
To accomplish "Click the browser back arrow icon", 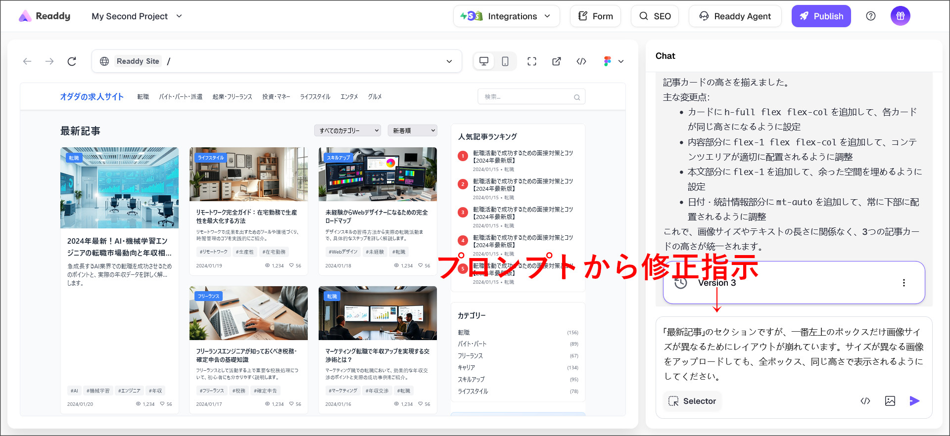I will point(27,61).
